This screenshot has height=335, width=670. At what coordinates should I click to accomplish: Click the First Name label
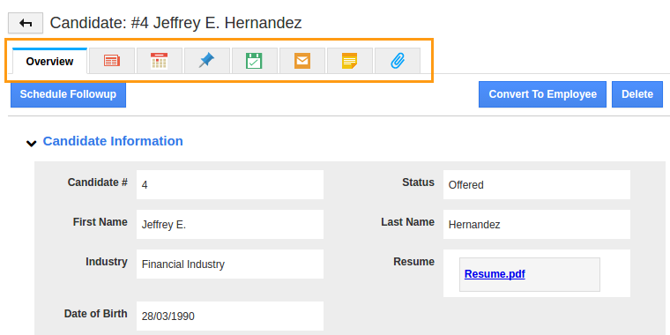[100, 222]
